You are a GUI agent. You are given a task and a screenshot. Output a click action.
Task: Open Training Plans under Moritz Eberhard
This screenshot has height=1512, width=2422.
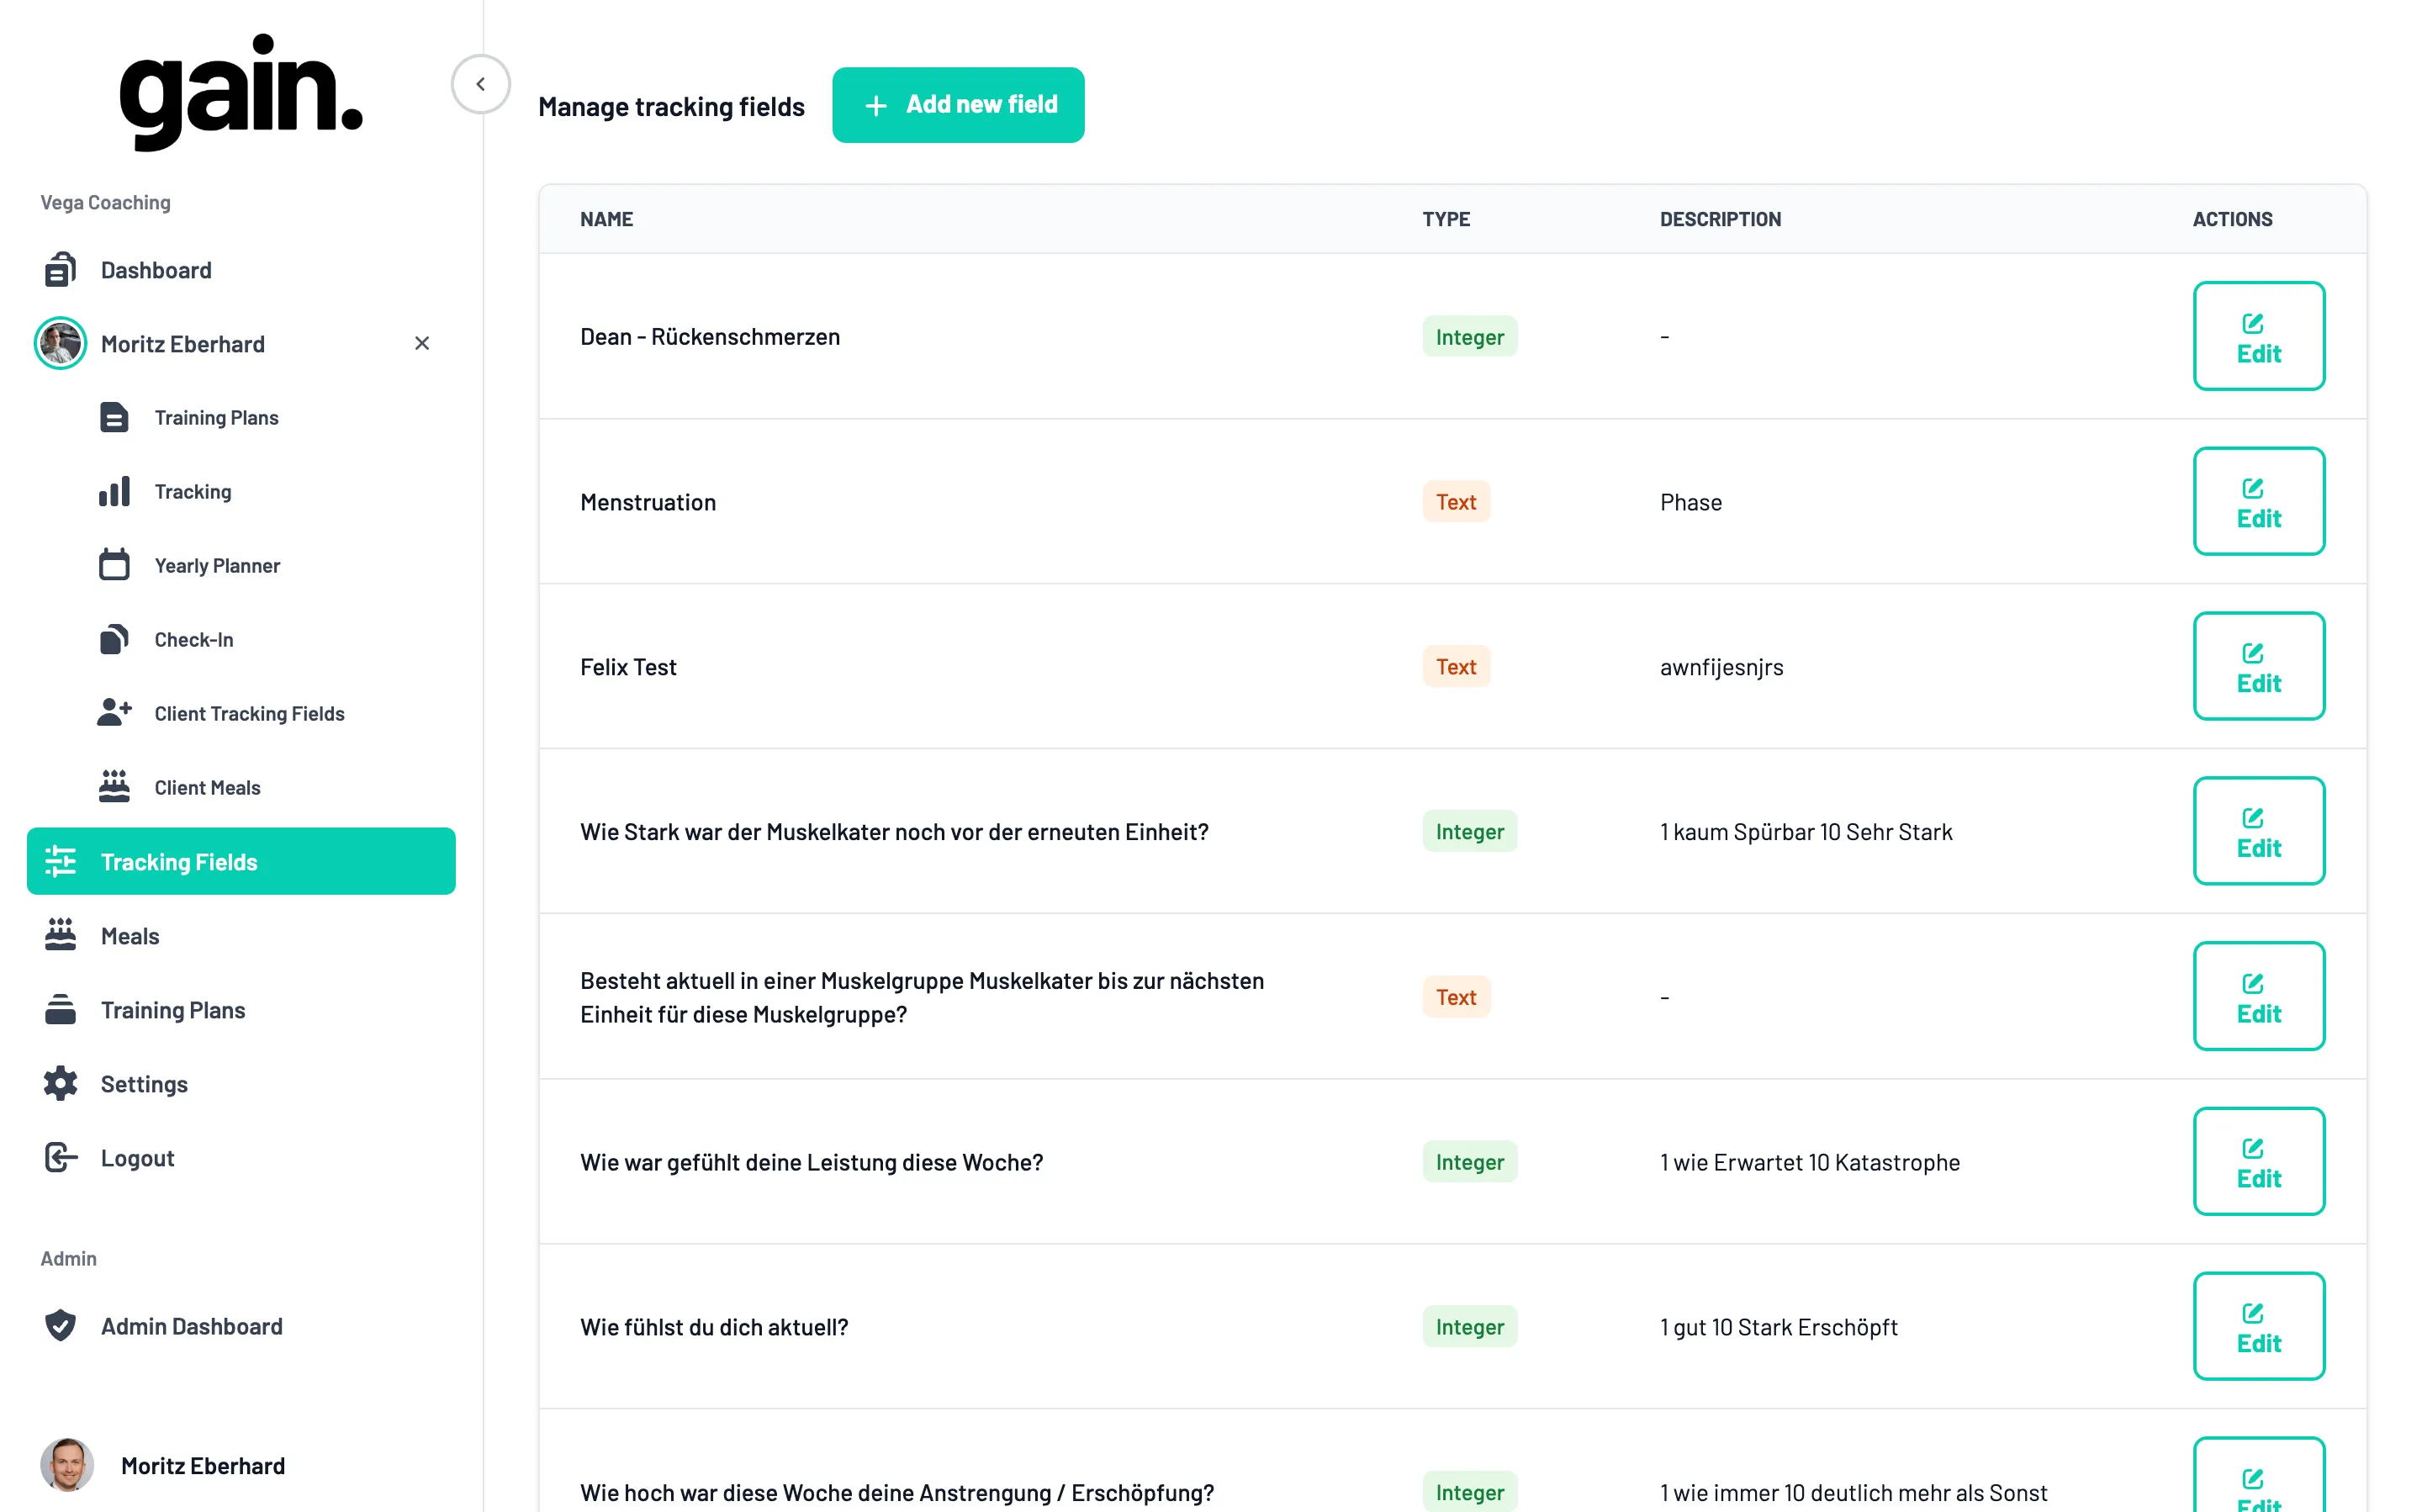tap(216, 418)
